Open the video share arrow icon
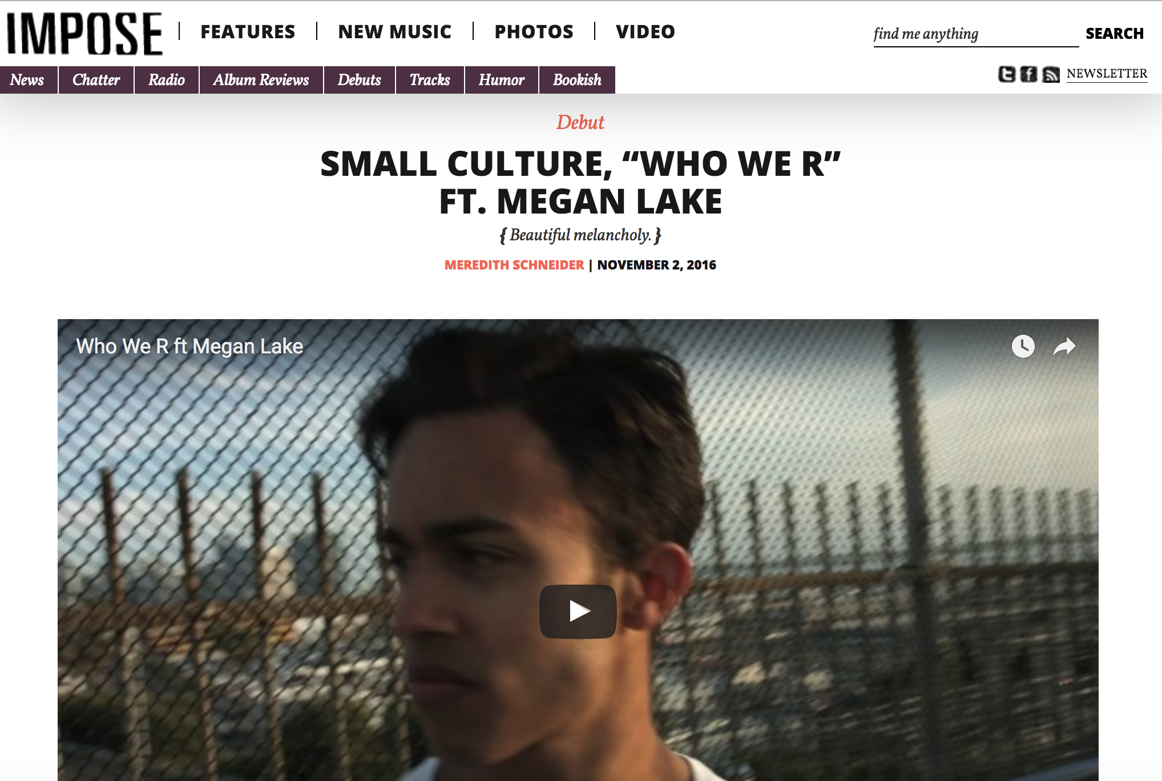The image size is (1162, 781). click(1064, 346)
